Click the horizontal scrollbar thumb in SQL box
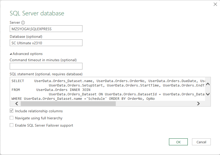Image resolution: width=220 pixels, height=155 pixels. click(x=68, y=104)
